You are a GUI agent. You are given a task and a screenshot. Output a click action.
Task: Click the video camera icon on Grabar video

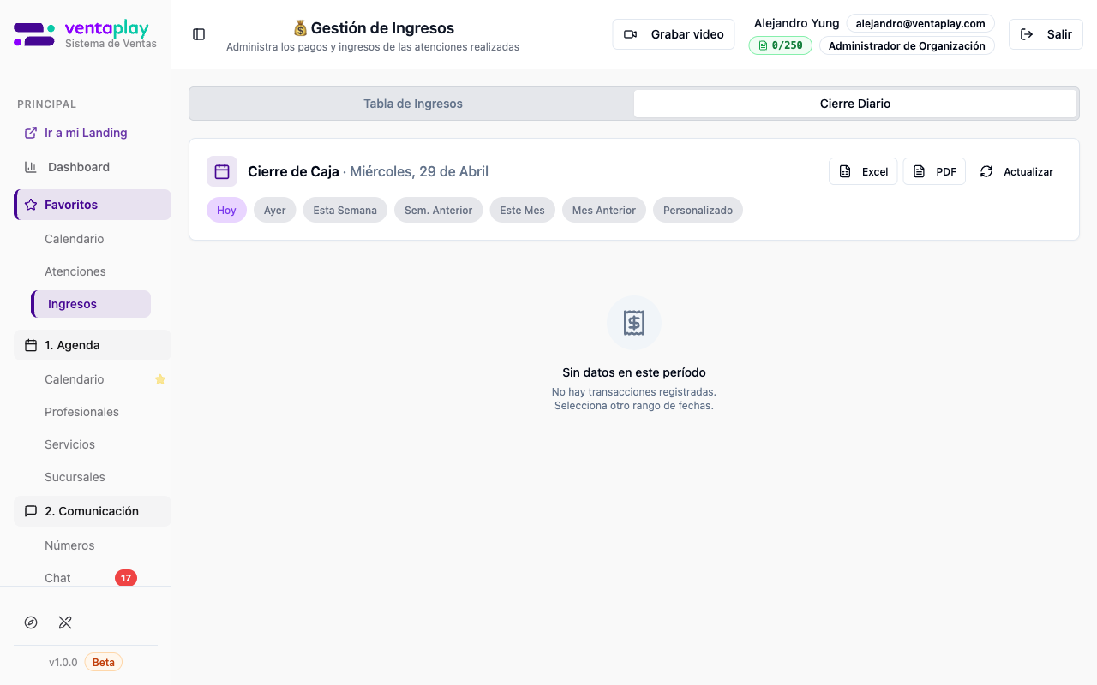point(630,34)
